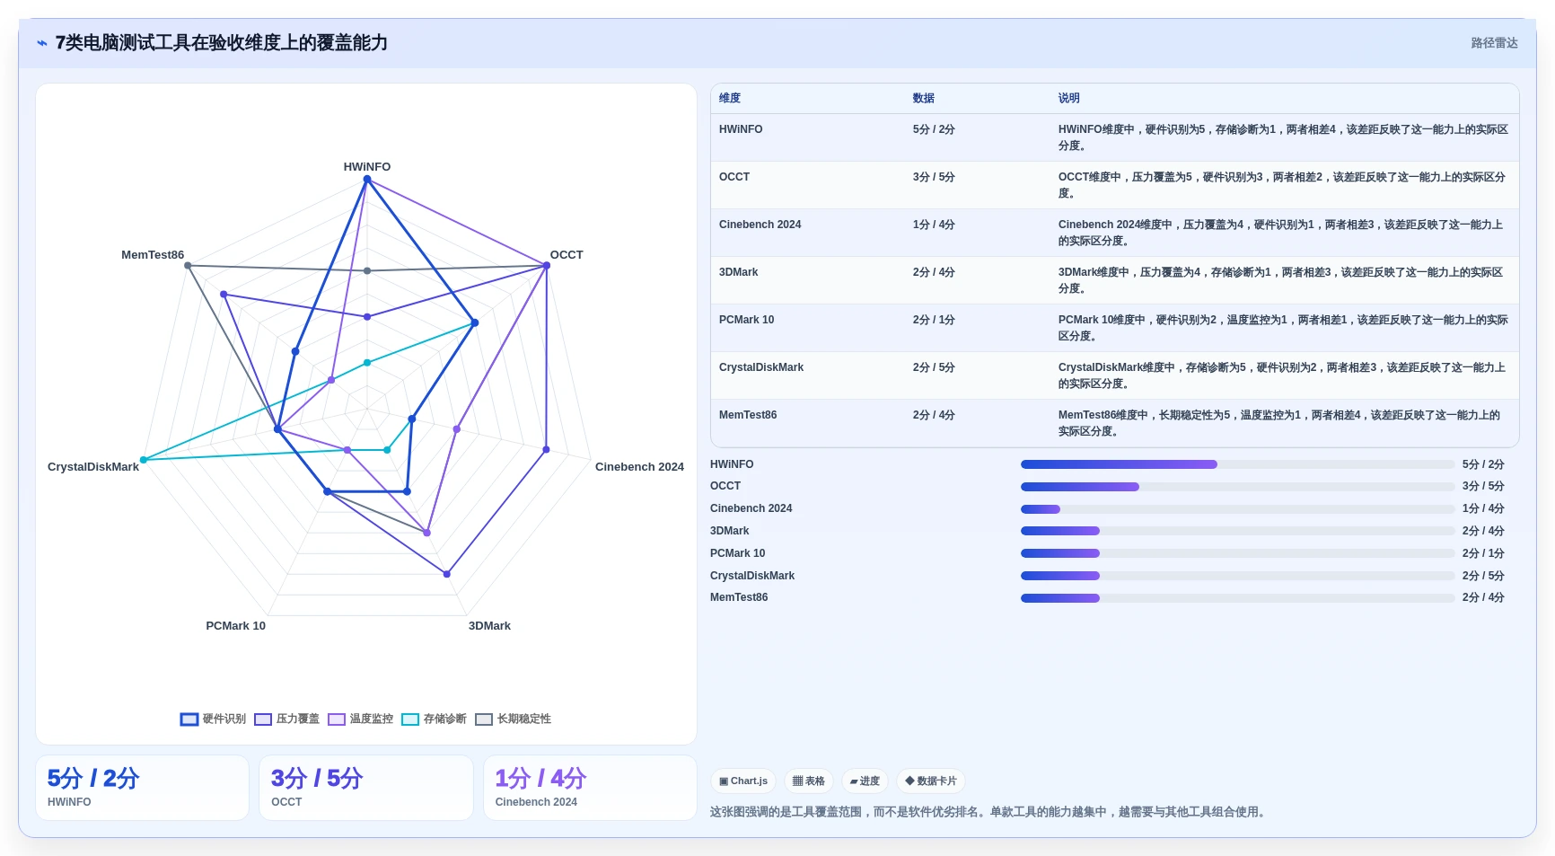Click the 维度 column header
Screen dimensions: 1555x856
click(x=730, y=98)
